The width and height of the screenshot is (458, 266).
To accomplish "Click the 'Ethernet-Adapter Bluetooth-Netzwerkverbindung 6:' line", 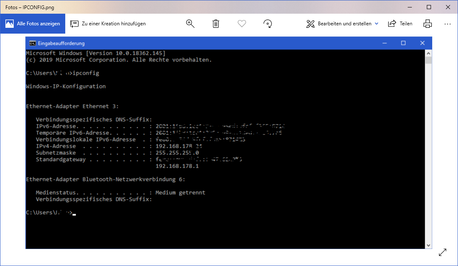I will click(x=106, y=179).
